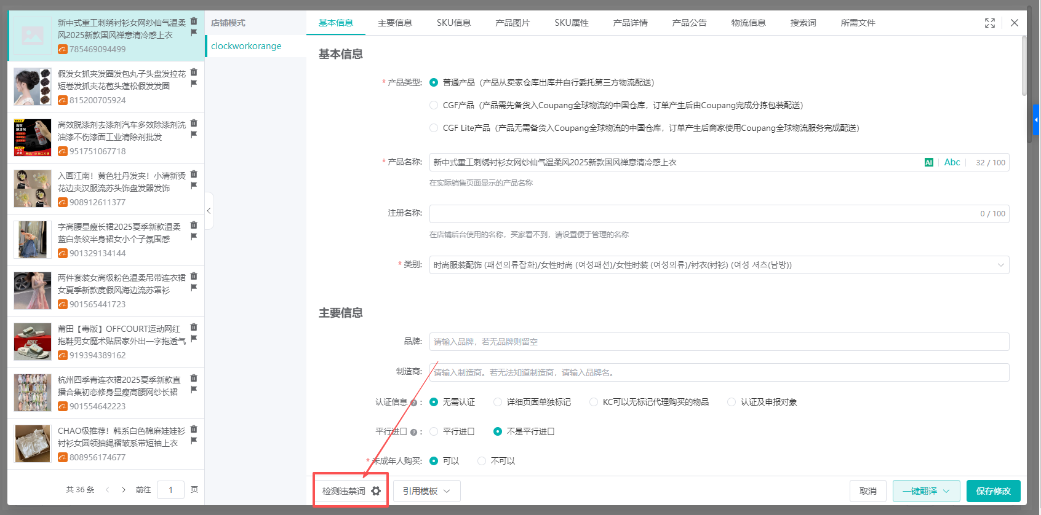Mark the 高效脱漆剂 product with flag icon

click(194, 135)
